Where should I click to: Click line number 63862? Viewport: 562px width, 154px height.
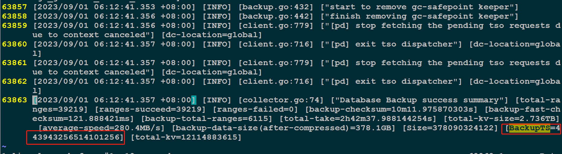(14, 81)
